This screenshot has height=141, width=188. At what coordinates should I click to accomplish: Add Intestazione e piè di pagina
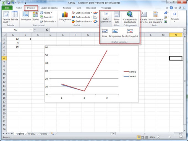point(155,17)
